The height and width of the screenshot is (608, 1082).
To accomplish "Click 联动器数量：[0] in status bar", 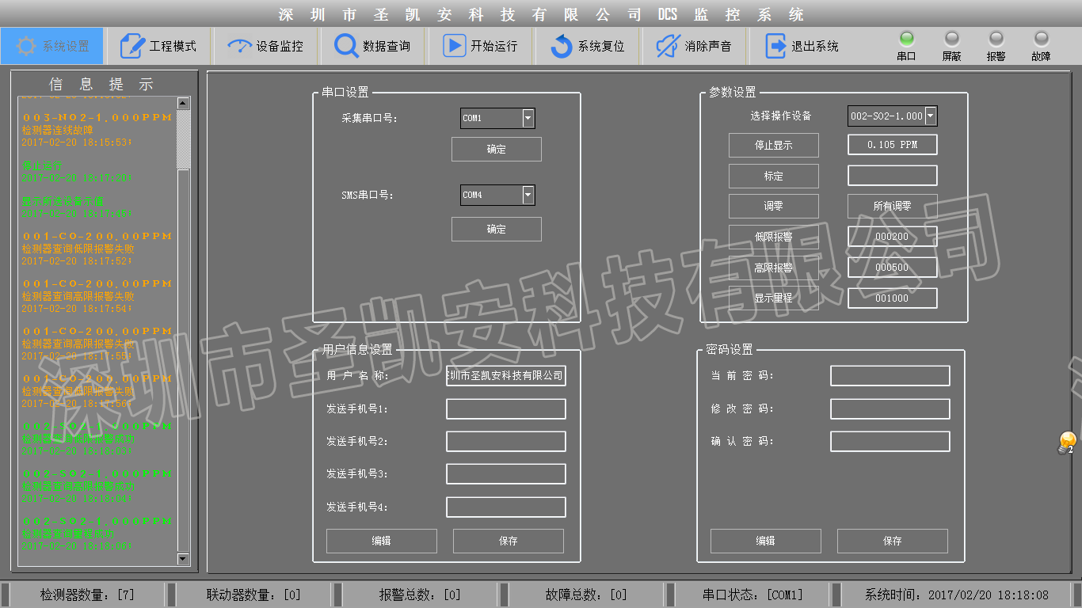I will tap(253, 595).
